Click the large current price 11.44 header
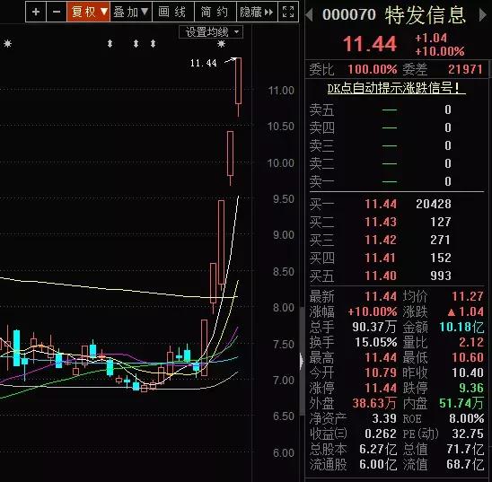This screenshot has width=492, height=482. 370,44
